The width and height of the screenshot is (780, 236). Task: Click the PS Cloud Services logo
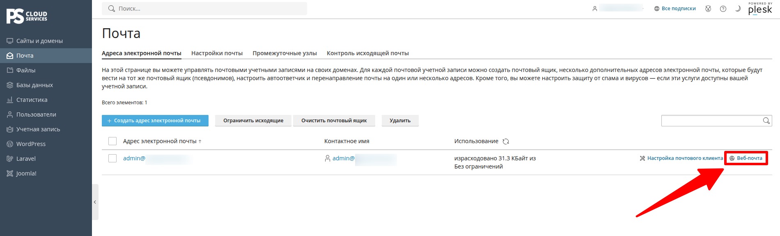pos(27,16)
